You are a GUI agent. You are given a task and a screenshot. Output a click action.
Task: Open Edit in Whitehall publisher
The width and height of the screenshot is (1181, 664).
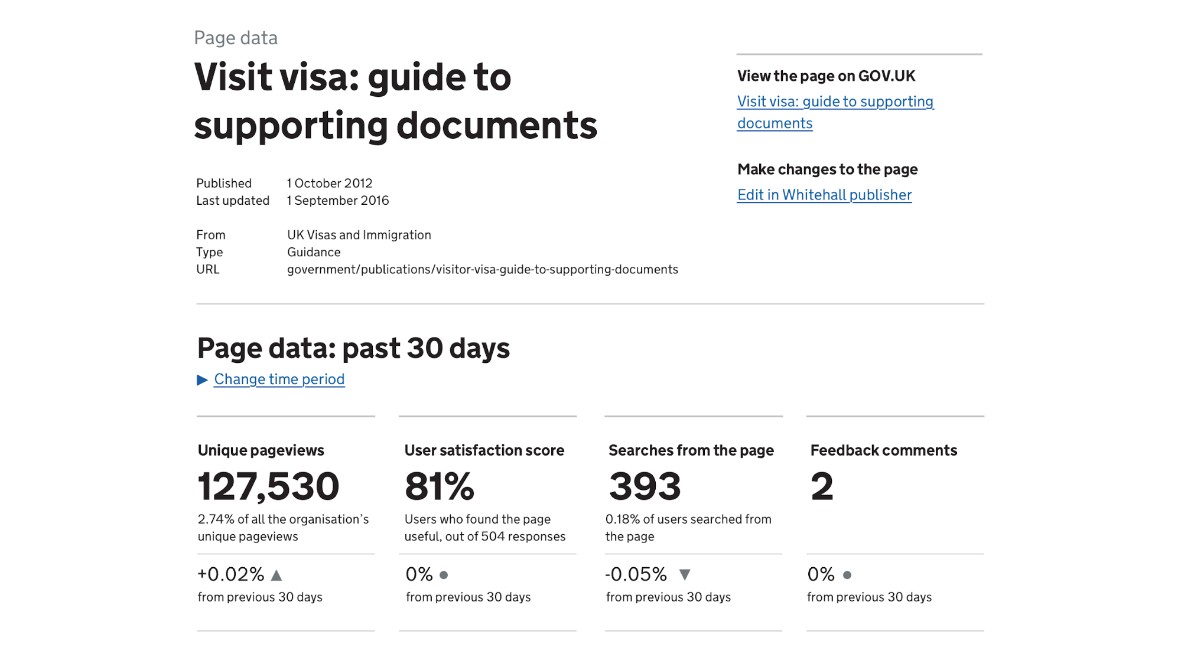pos(824,195)
